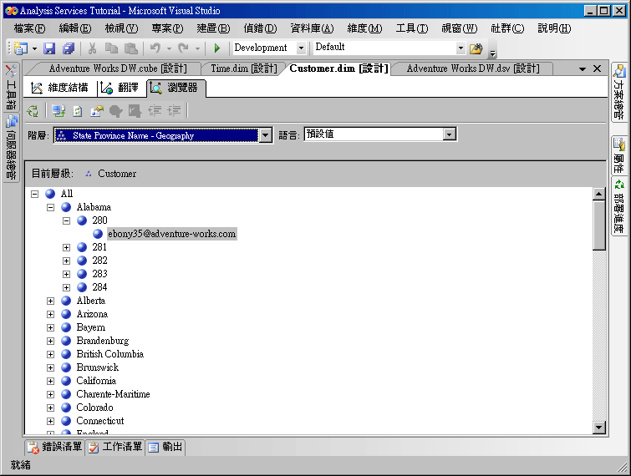Screen dimensions: 631x476
Task: Switch to Adventure Works DW.dsv tab
Action: point(473,68)
